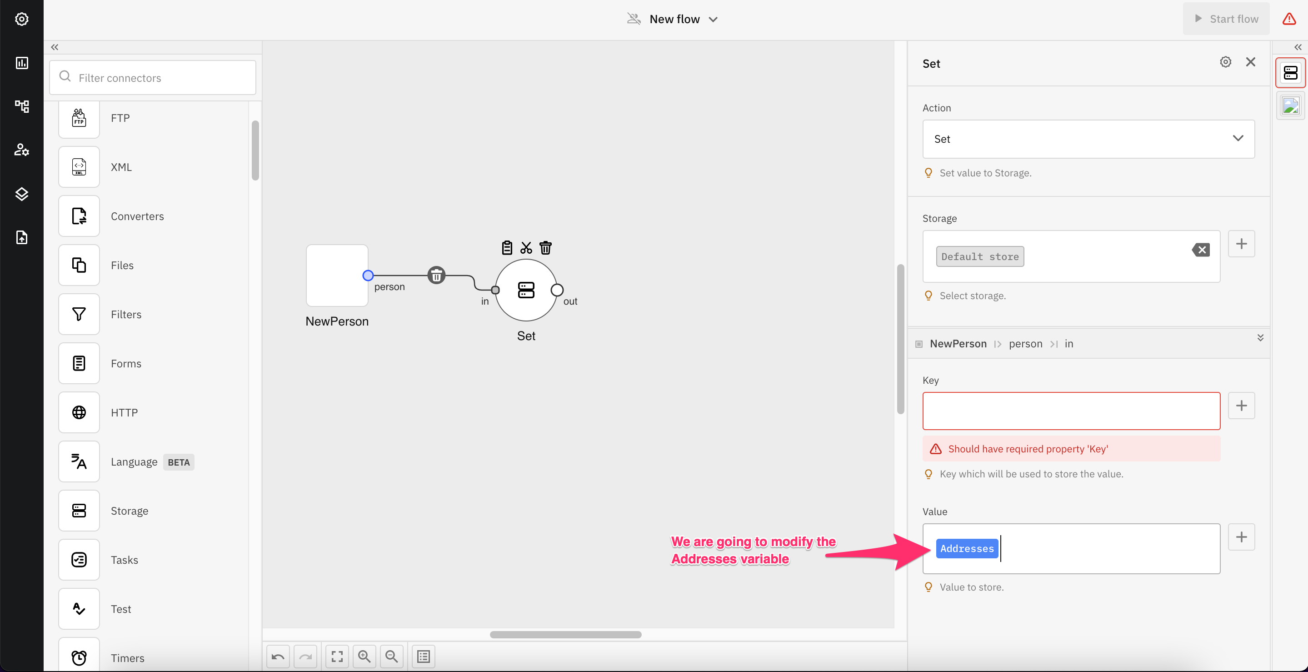The width and height of the screenshot is (1308, 672).
Task: Click the scissors cut icon above Set node
Action: 526,248
